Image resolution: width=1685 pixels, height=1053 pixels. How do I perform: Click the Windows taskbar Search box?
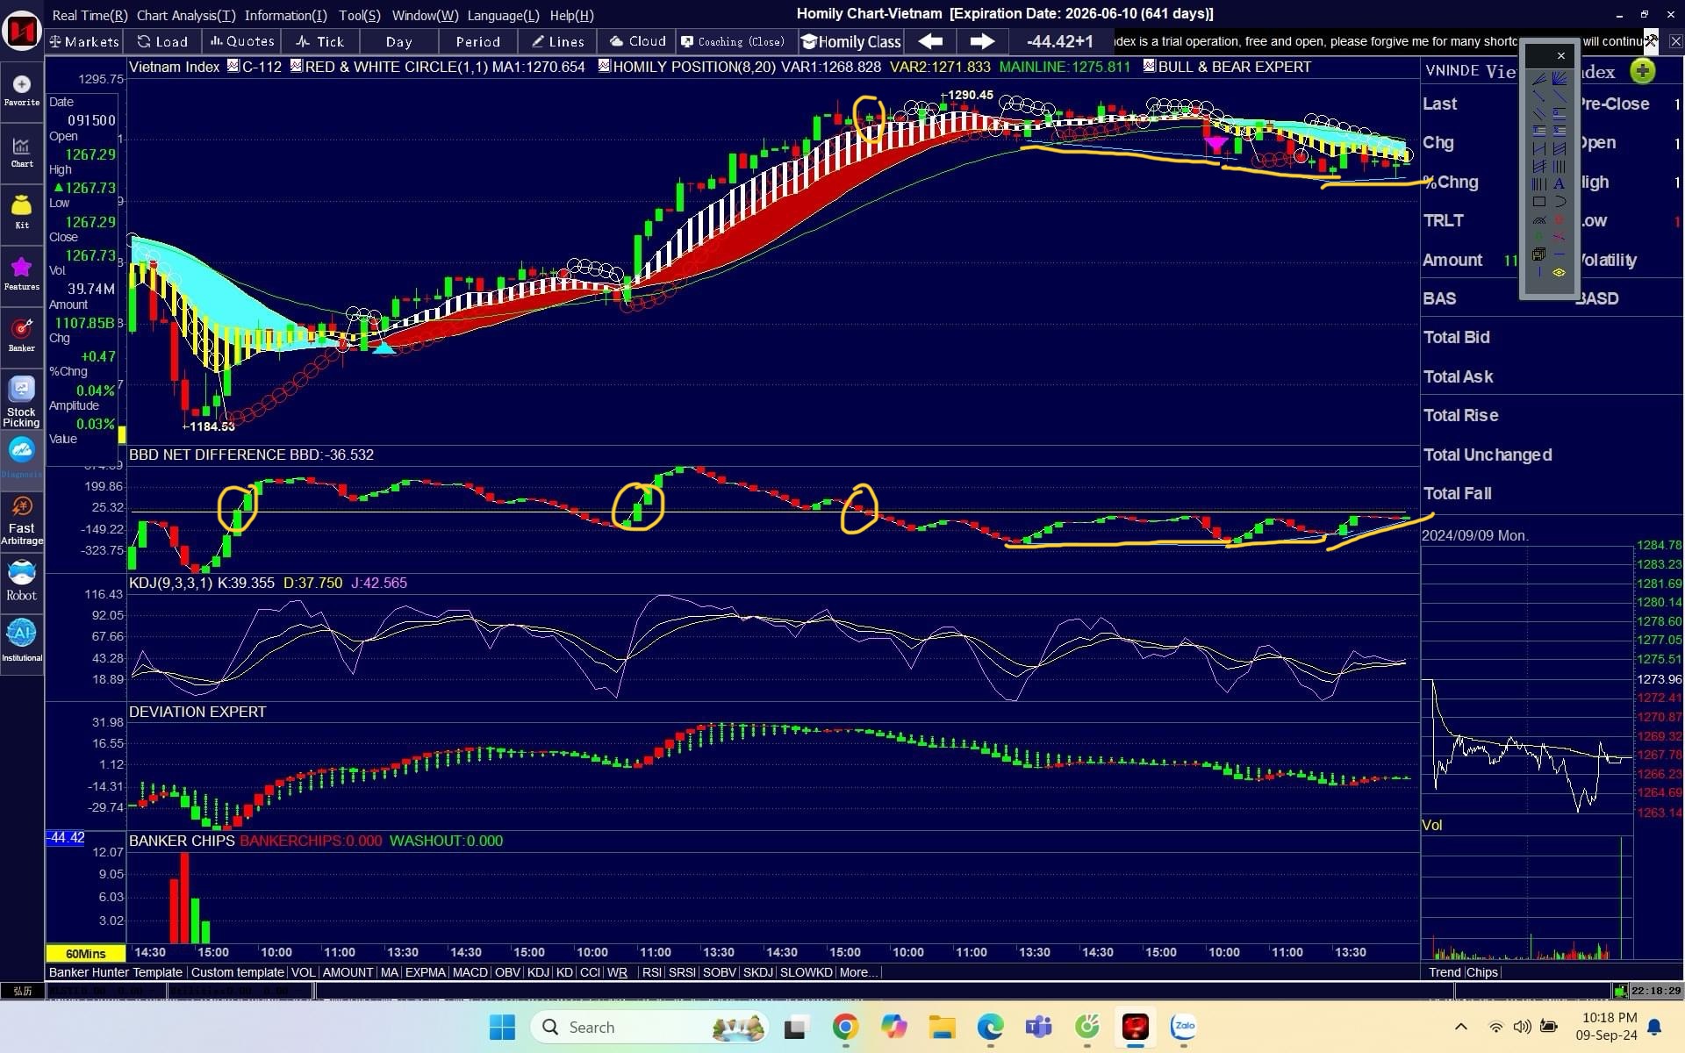(x=649, y=1027)
